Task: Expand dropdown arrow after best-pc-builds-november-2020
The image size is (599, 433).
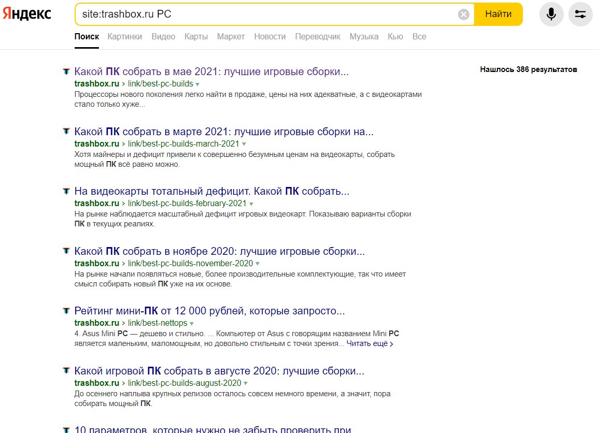Action: (x=258, y=264)
